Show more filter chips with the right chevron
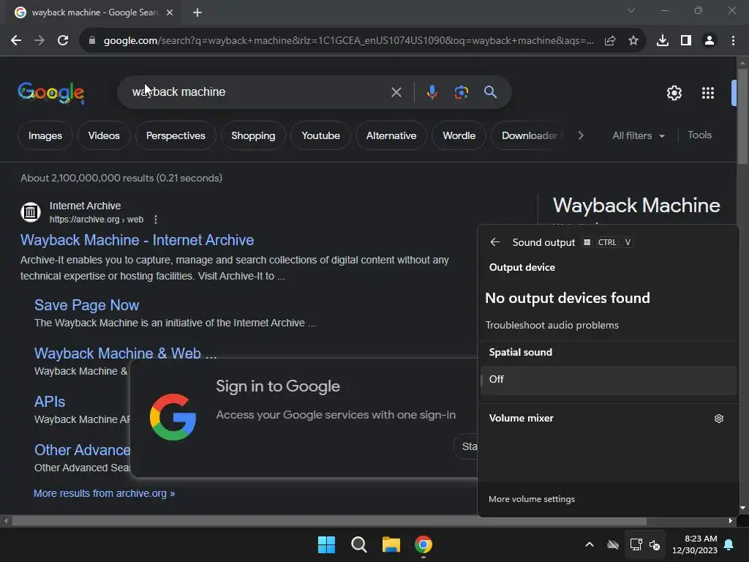749x562 pixels. point(580,135)
